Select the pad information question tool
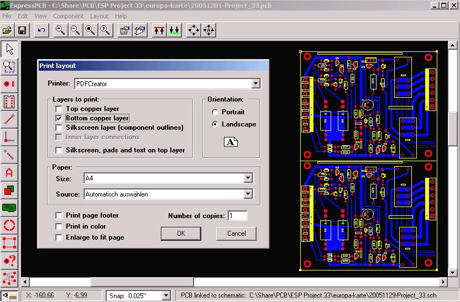Image resolution: width=460 pixels, height=302 pixels. coord(9,261)
